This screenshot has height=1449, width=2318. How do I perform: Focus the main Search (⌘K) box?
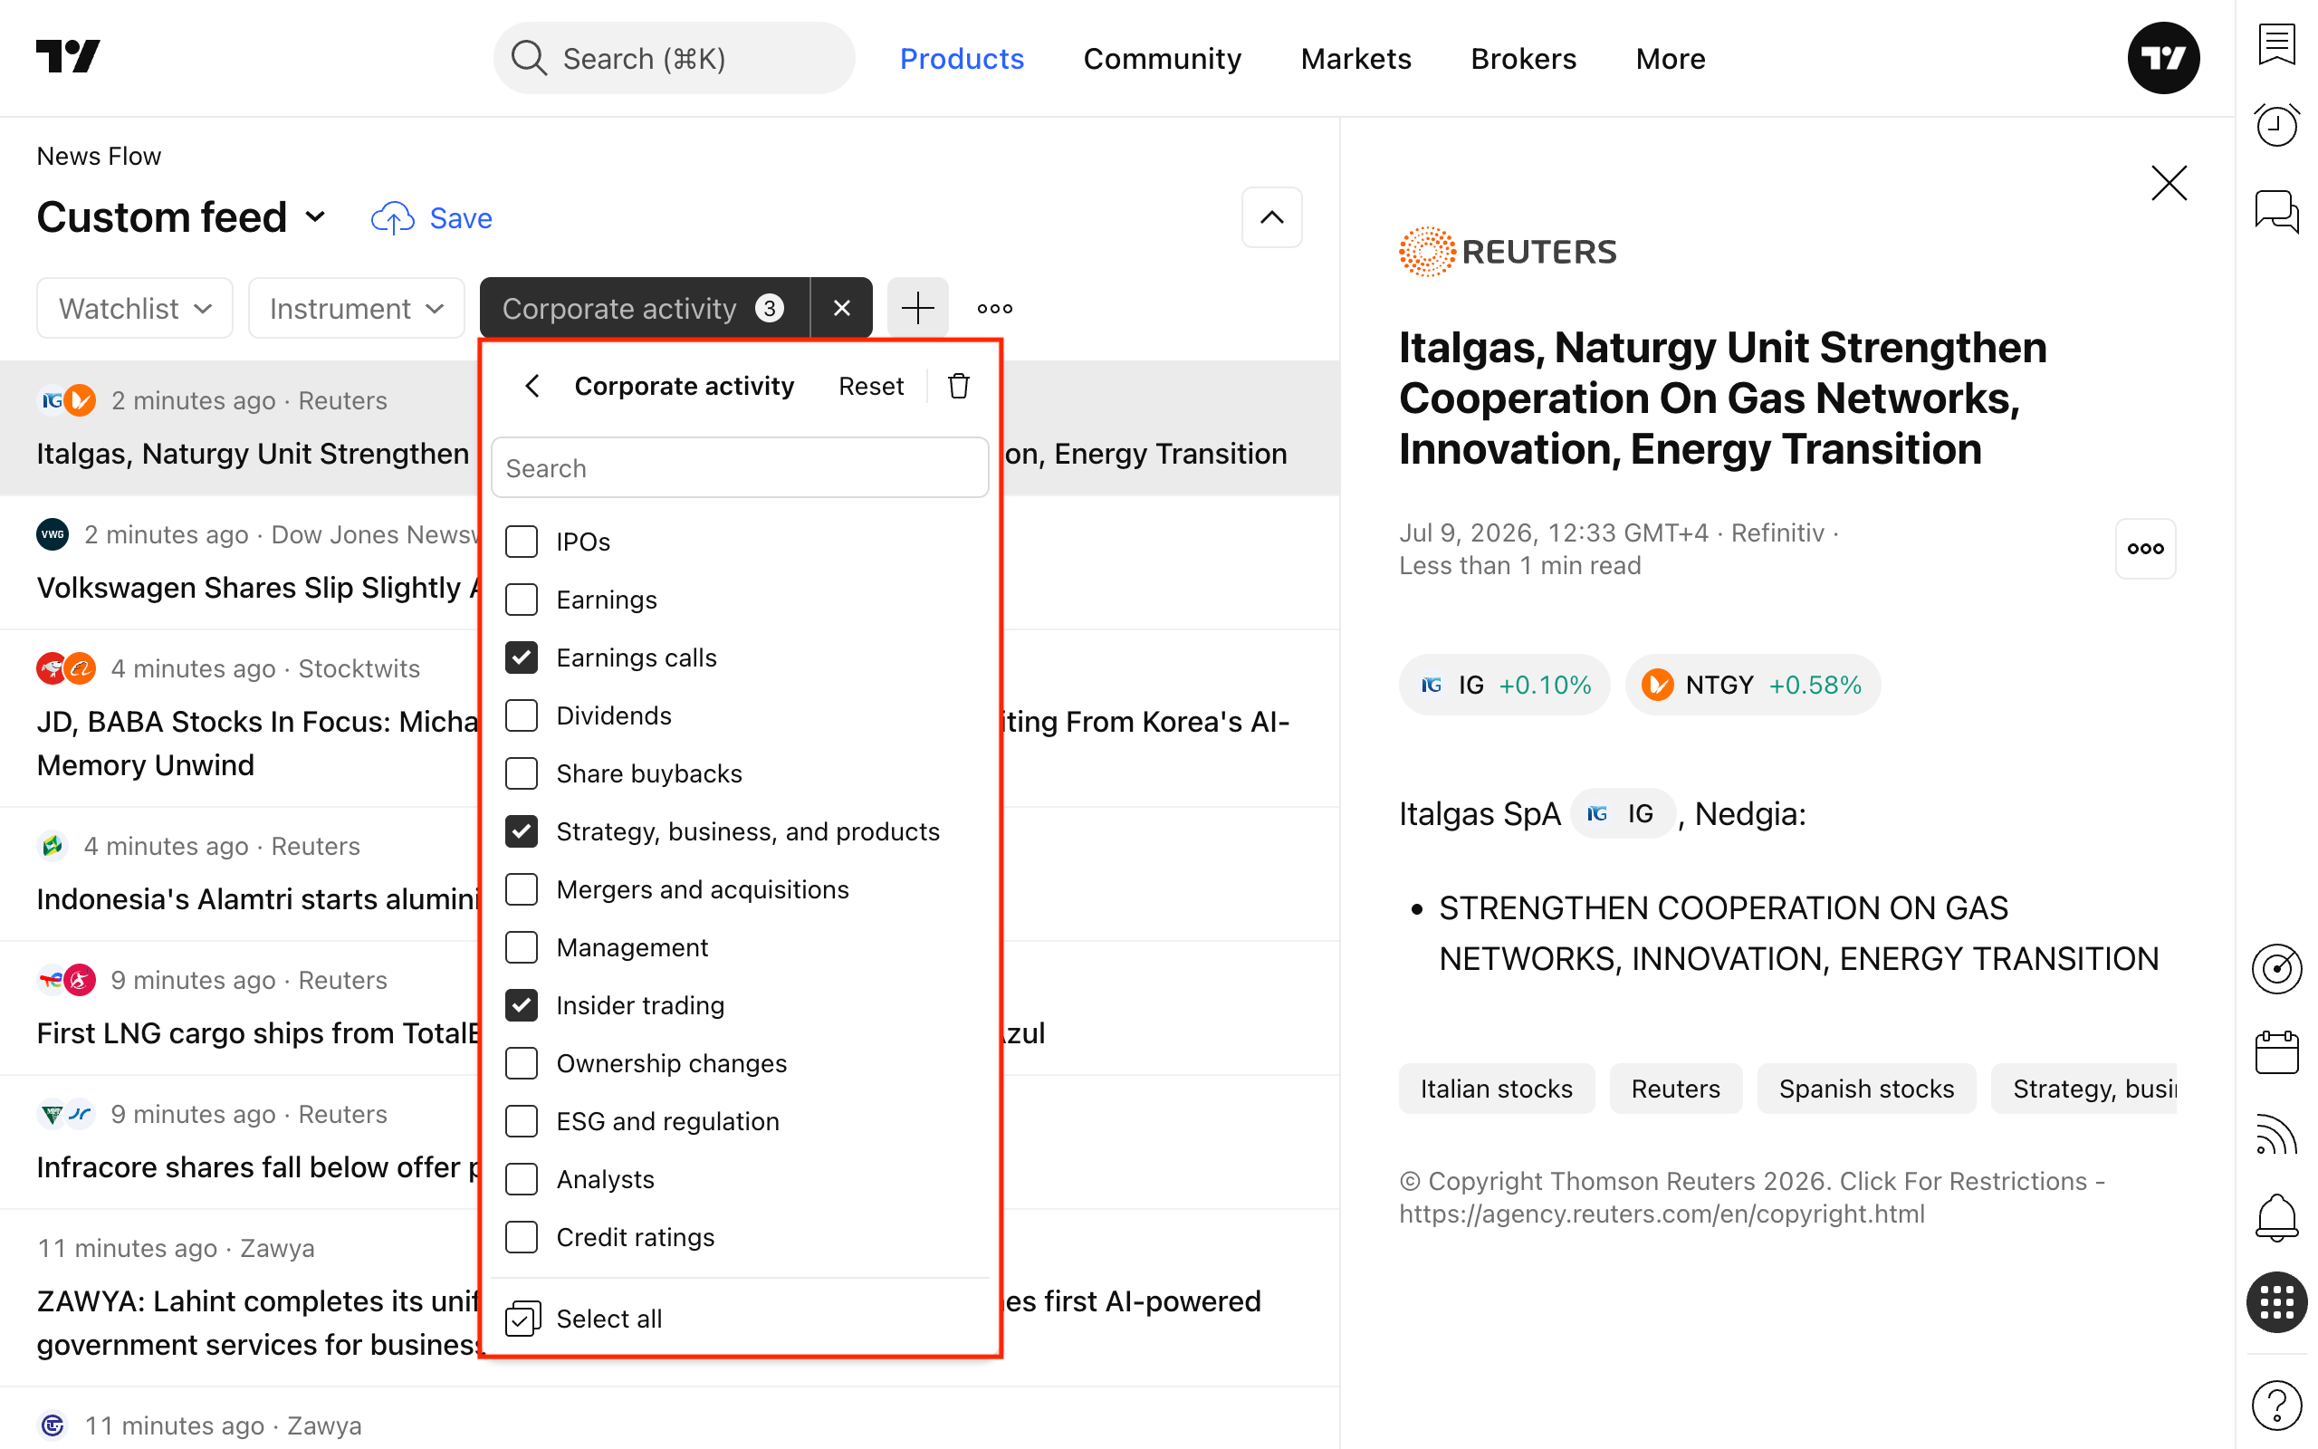(675, 59)
